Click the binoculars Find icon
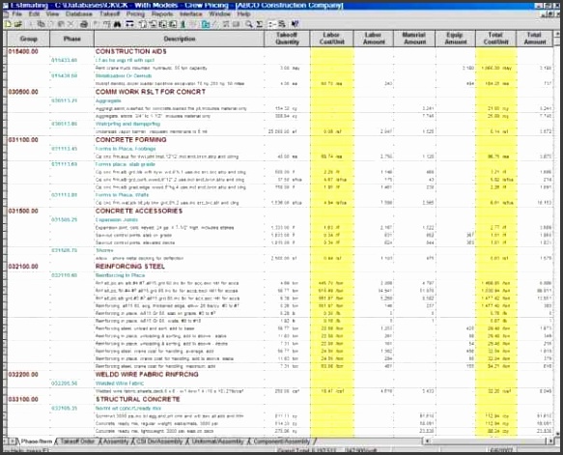563x455 pixels. tap(118, 24)
